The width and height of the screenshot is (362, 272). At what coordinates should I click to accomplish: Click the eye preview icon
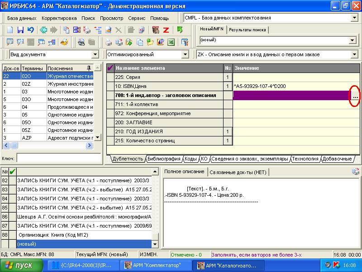point(81,43)
